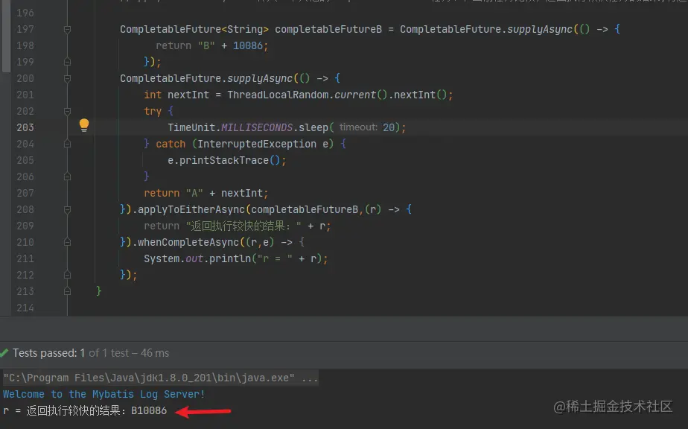Toggle the applyToEitherAsync fold on line 208
688x429 pixels.
pos(67,209)
